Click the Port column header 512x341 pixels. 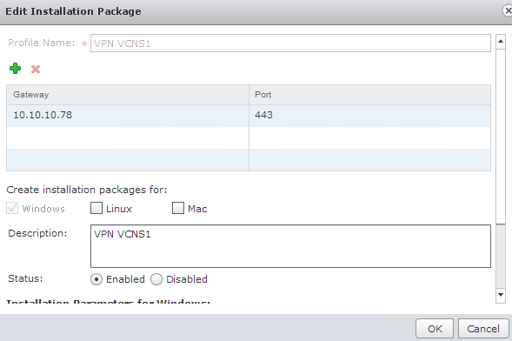(369, 95)
